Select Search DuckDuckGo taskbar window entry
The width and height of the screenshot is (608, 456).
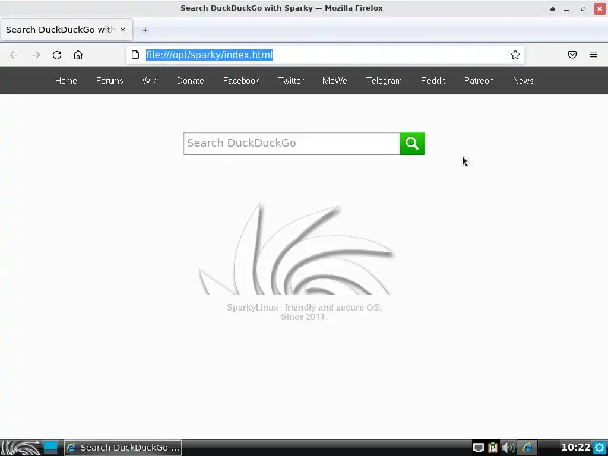click(x=122, y=448)
